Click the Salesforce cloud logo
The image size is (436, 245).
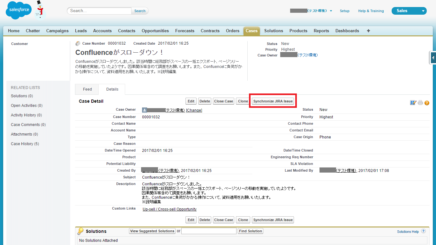[19, 10]
